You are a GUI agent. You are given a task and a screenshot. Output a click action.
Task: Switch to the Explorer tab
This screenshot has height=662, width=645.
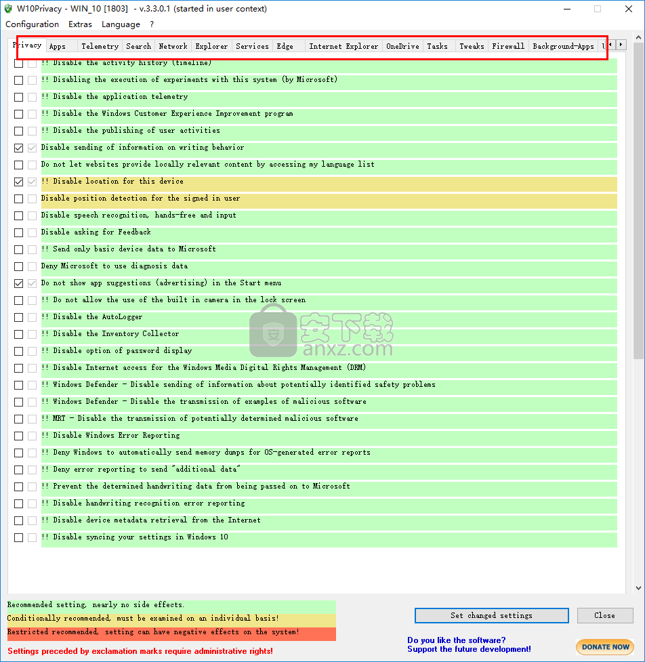click(x=211, y=46)
